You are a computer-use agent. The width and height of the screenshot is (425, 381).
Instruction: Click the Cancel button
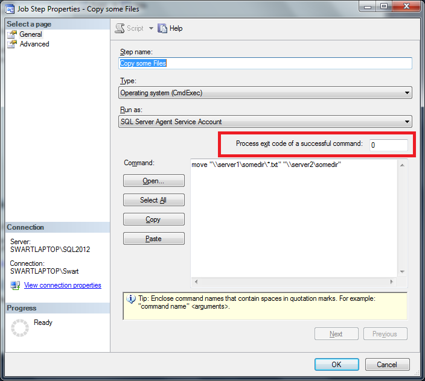387,364
